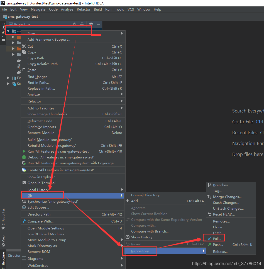Click the Open in Terminal icon
This screenshot has width=264, height=269.
(24, 183)
